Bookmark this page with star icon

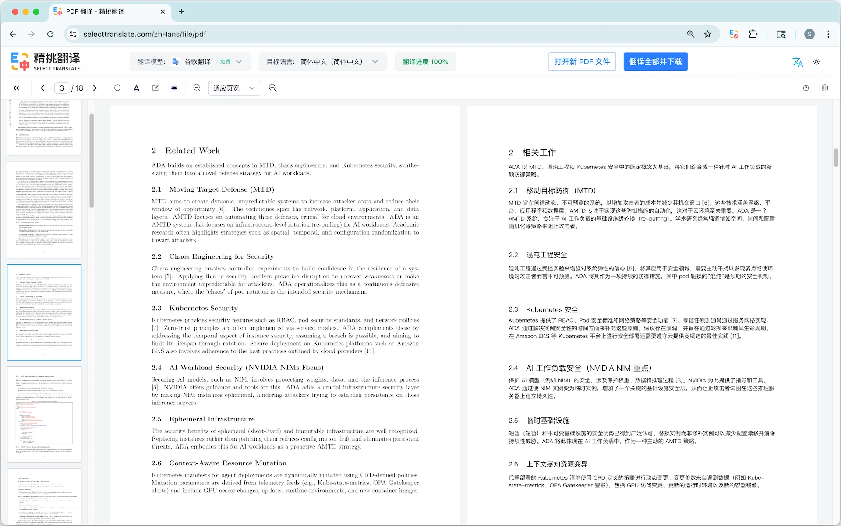[x=708, y=34]
